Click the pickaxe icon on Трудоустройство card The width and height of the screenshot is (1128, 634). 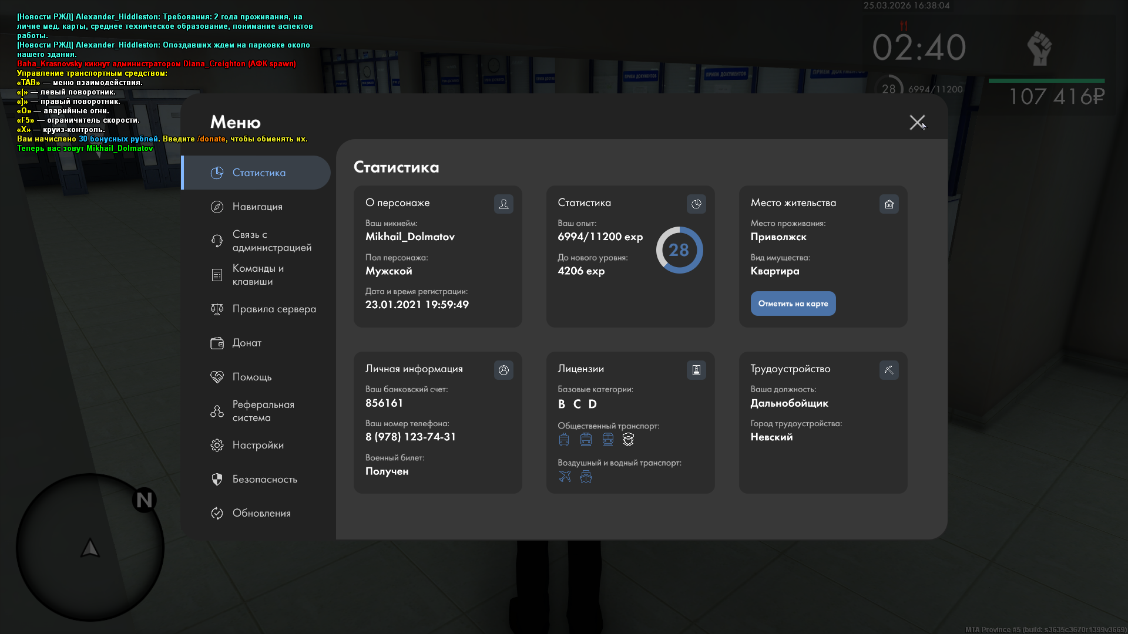[x=889, y=370]
